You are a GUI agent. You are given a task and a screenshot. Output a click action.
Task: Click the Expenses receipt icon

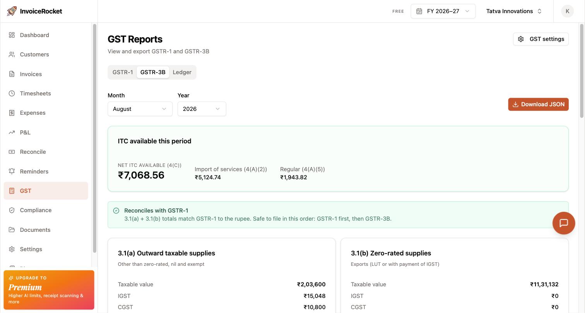pos(12,113)
